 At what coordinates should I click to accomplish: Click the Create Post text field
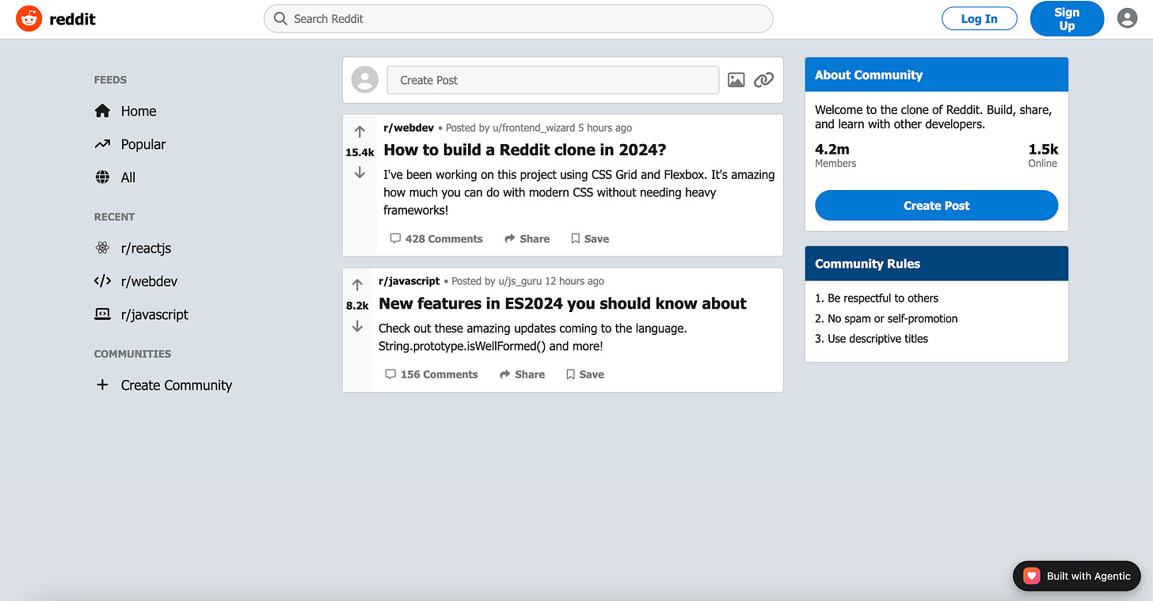tap(553, 80)
